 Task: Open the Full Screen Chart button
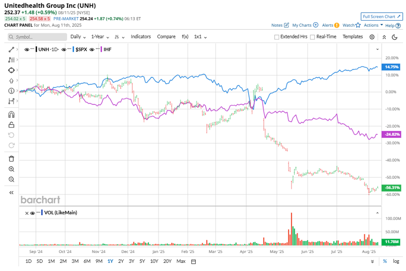(x=382, y=17)
